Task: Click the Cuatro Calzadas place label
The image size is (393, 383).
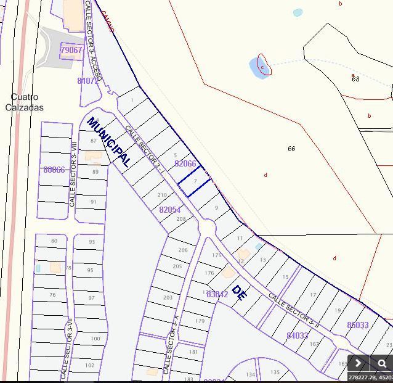Action: pyautogui.click(x=25, y=102)
